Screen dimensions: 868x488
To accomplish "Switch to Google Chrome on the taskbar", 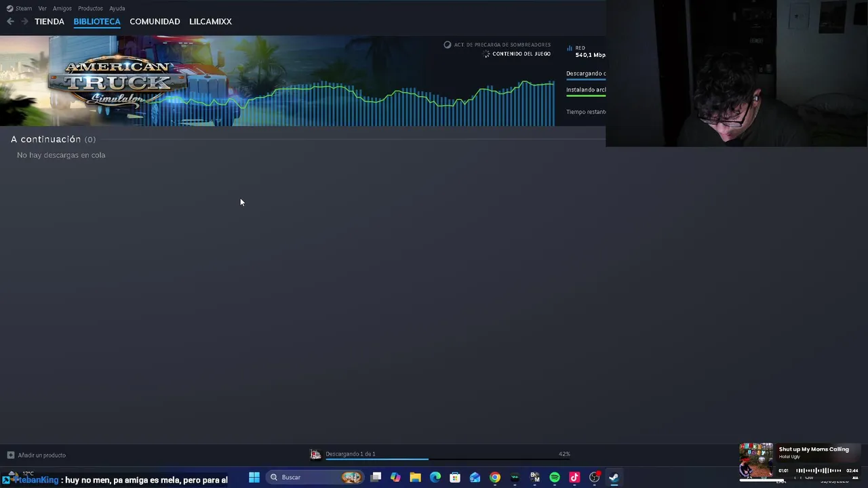I will 495,477.
